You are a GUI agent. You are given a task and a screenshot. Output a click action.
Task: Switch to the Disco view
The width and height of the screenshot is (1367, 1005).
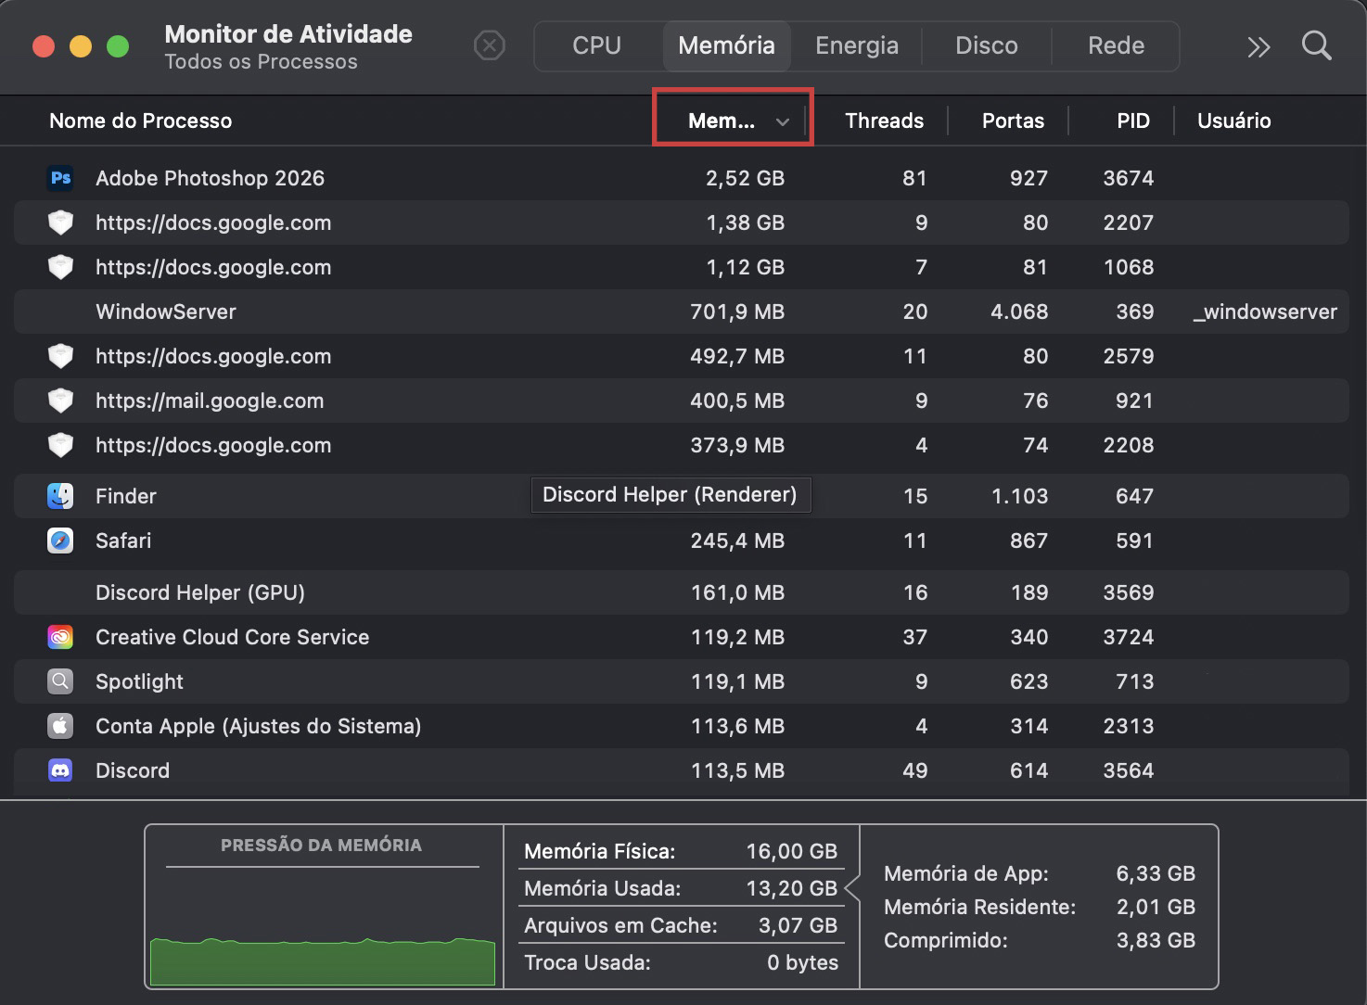click(x=986, y=45)
